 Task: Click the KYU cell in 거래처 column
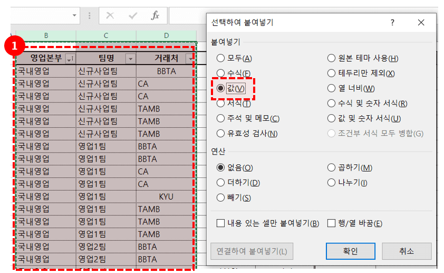pos(166,196)
